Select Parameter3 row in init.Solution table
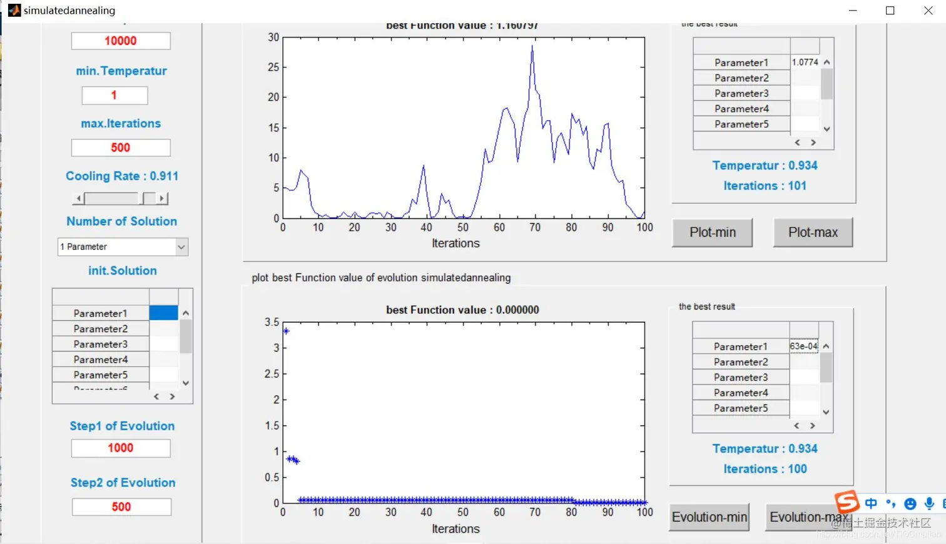Screen dimensions: 946x544 click(x=101, y=345)
